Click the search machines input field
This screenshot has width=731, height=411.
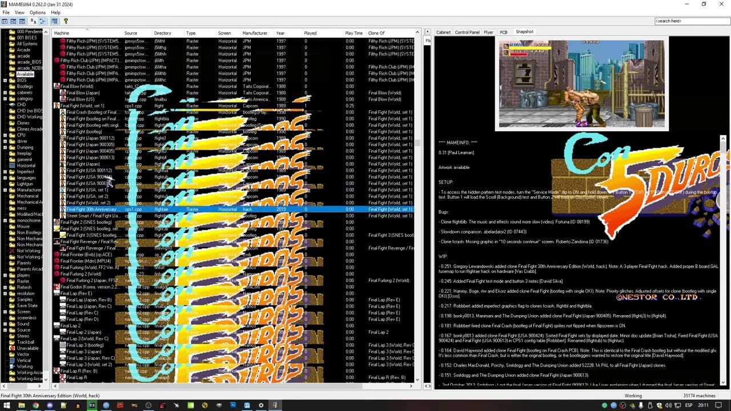pyautogui.click(x=692, y=21)
